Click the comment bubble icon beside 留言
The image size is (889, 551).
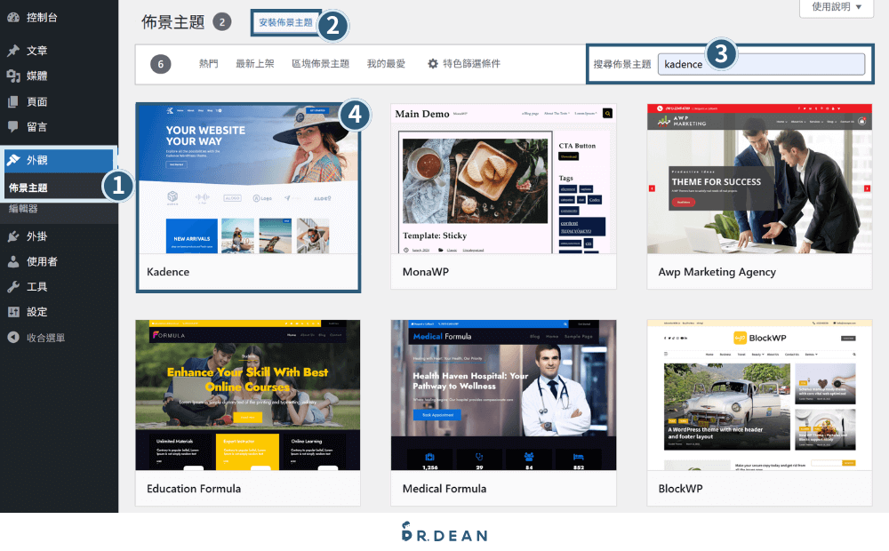(x=13, y=126)
